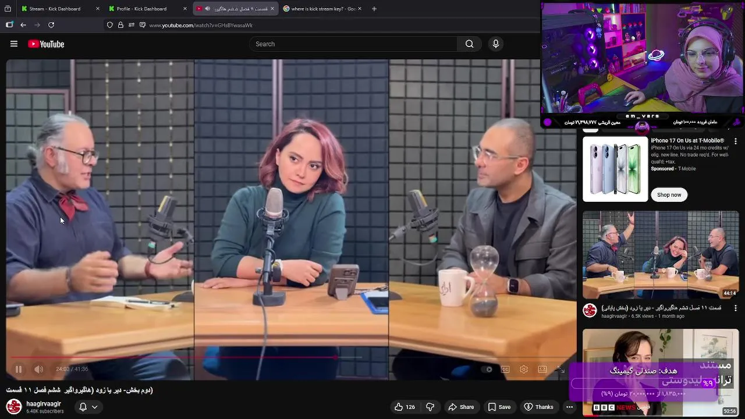745x419 pixels.
Task: Mute the tab via its speaker icon
Action: coord(208,9)
